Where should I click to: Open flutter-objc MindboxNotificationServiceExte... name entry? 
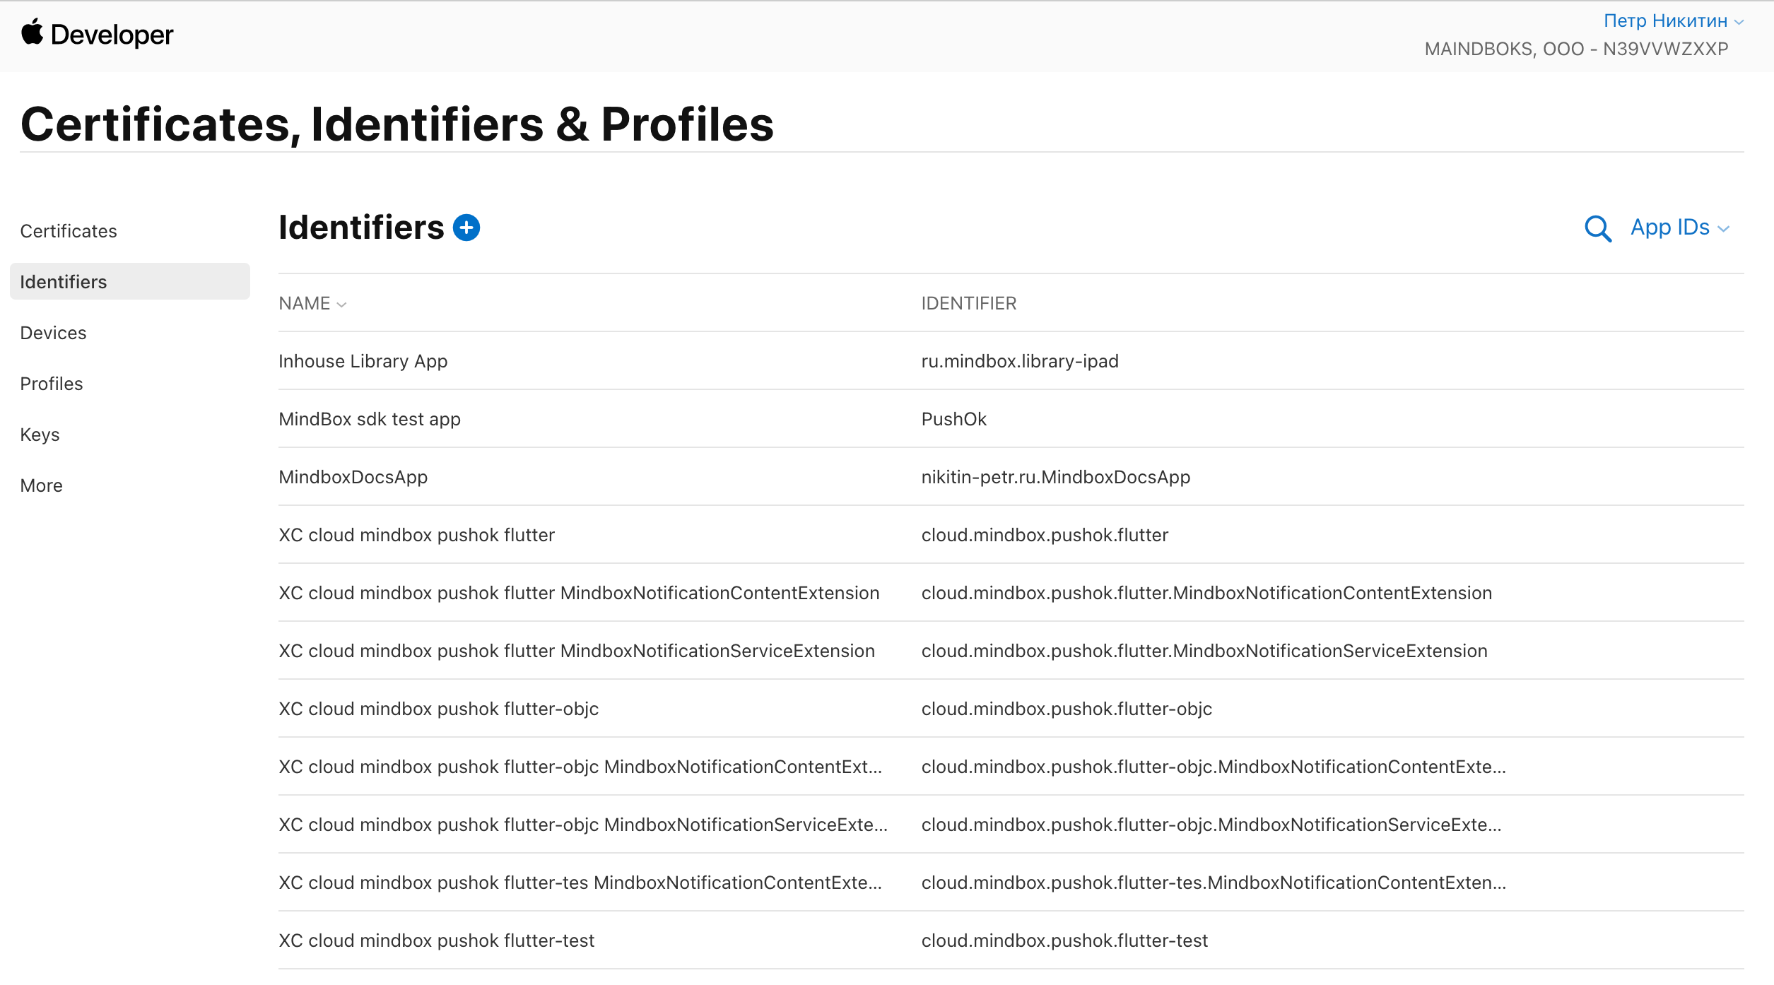tap(583, 825)
